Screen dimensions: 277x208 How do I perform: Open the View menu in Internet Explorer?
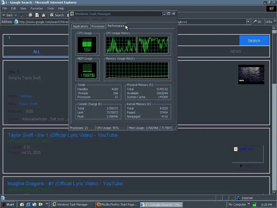pyautogui.click(x=23, y=8)
